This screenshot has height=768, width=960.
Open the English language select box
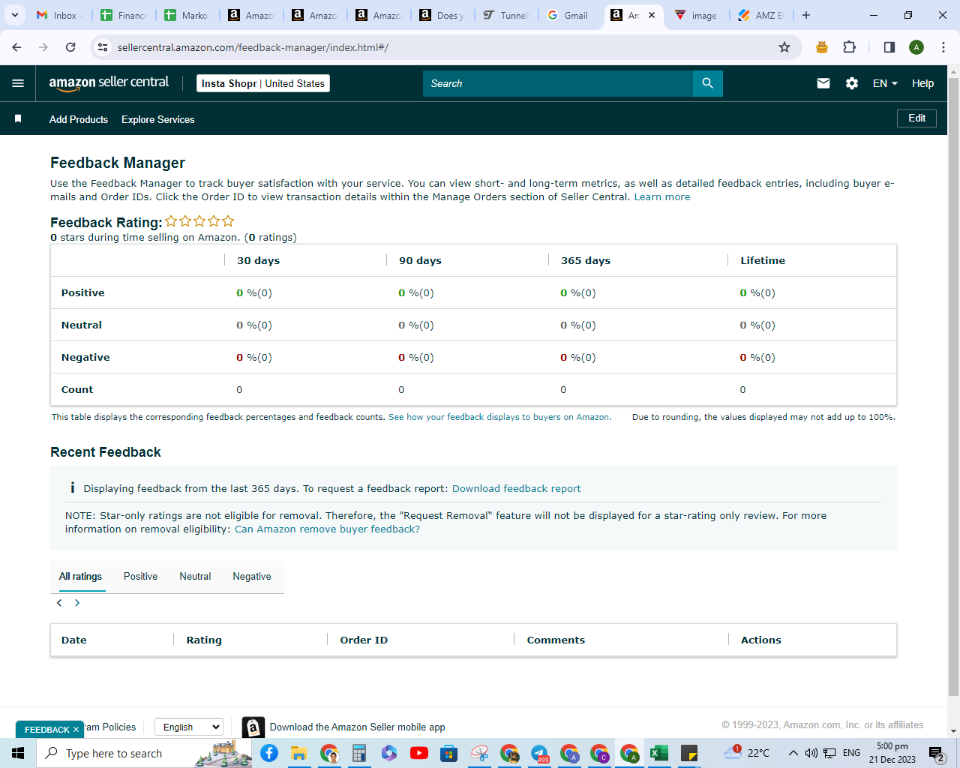pyautogui.click(x=189, y=727)
